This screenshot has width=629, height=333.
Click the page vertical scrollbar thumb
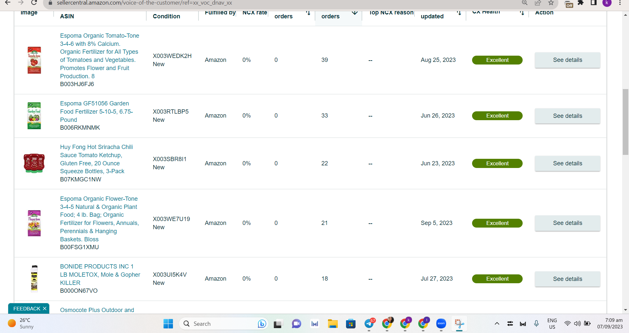pos(625,122)
